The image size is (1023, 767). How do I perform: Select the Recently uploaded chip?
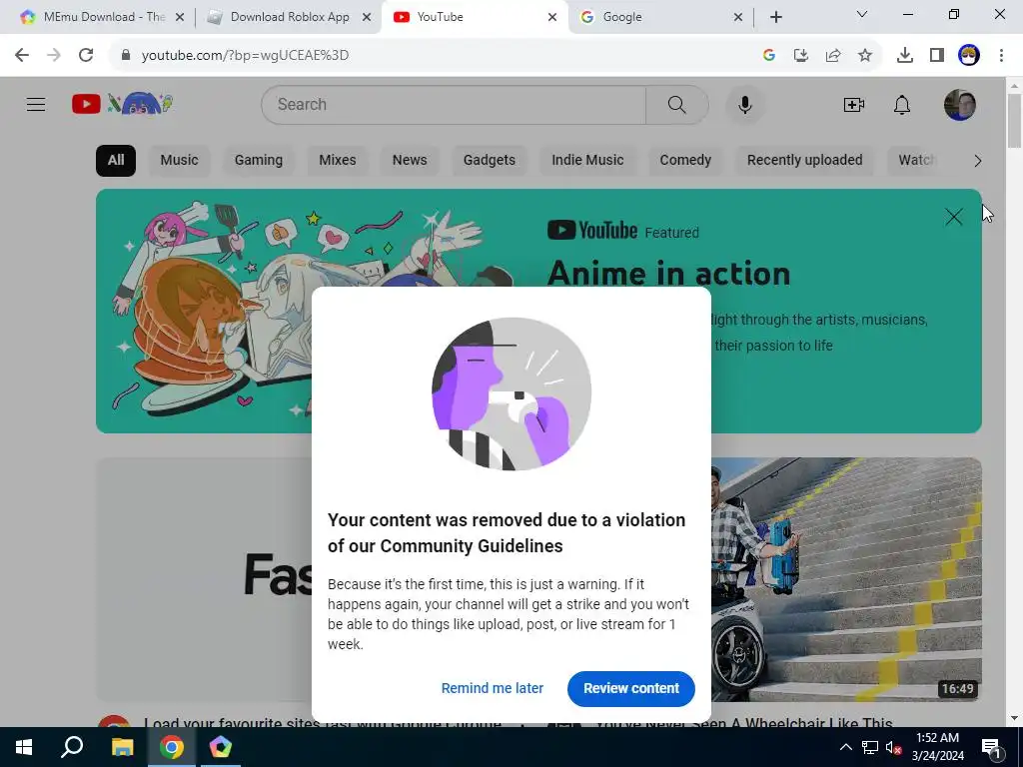[804, 161]
